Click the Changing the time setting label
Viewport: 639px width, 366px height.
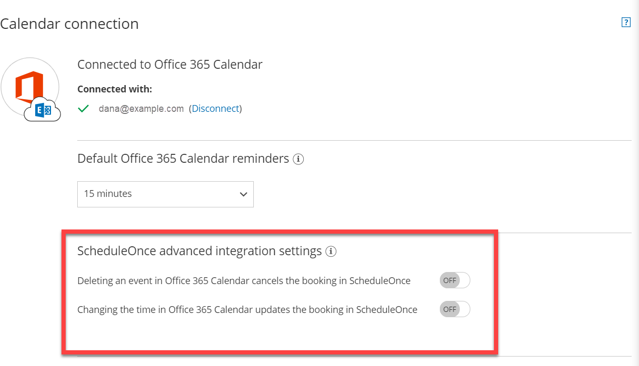pos(247,310)
